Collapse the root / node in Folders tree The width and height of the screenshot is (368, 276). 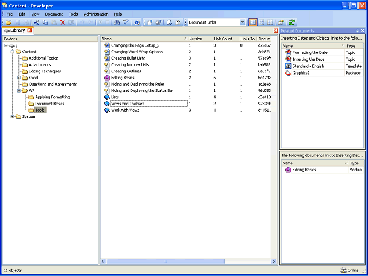point(6,45)
